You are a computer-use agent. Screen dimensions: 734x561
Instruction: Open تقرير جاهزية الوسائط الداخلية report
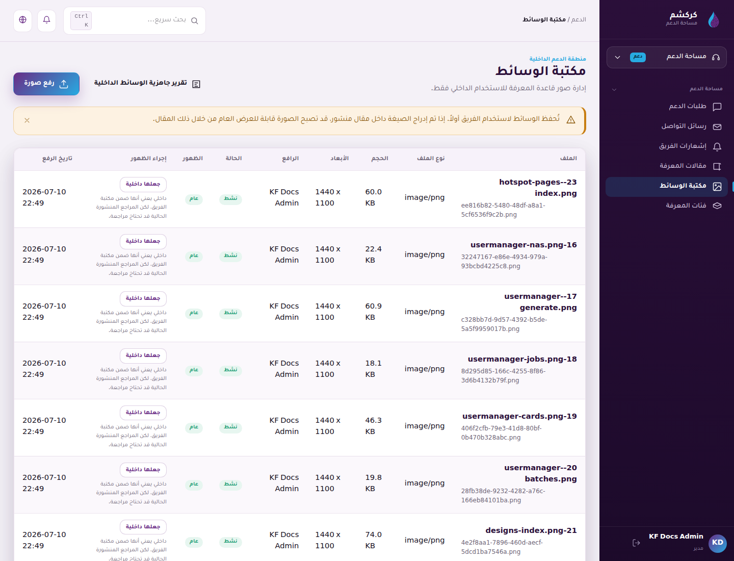(x=147, y=83)
